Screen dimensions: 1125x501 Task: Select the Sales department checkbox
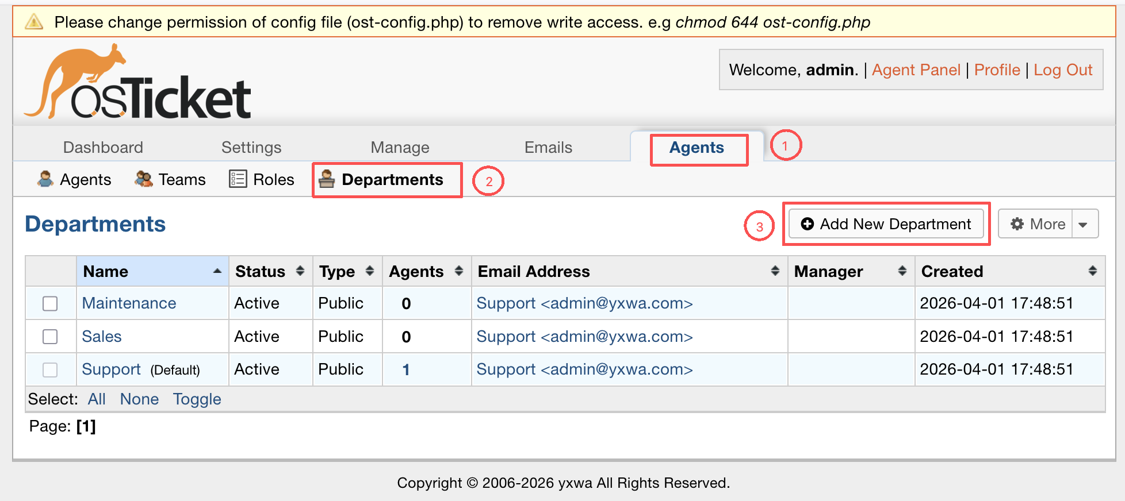click(x=51, y=337)
